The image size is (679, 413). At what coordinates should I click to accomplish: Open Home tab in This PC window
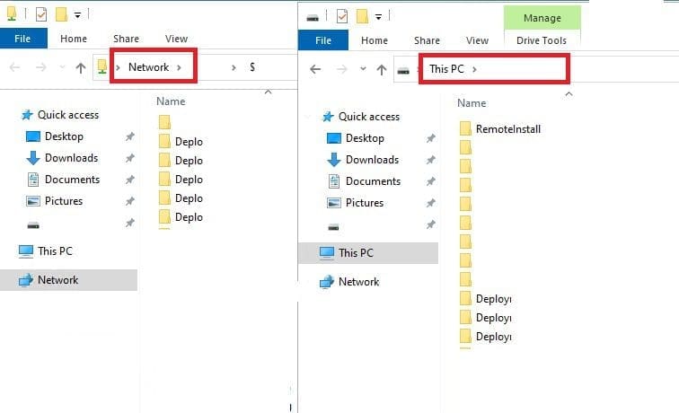(375, 40)
